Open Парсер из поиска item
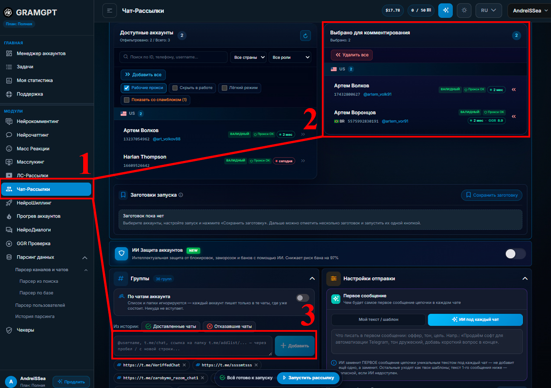The height and width of the screenshot is (388, 551). [x=39, y=281]
